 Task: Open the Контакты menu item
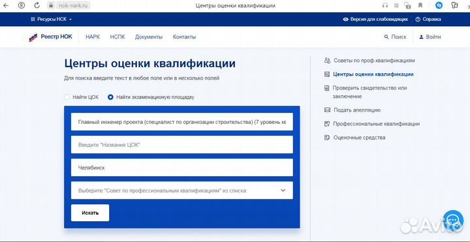click(184, 37)
